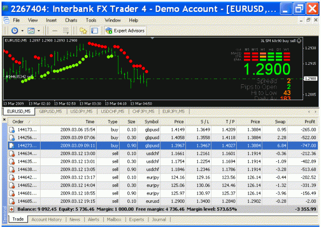This screenshot has width=321, height=227.
Task: Open the News tab
Action: 74,219
